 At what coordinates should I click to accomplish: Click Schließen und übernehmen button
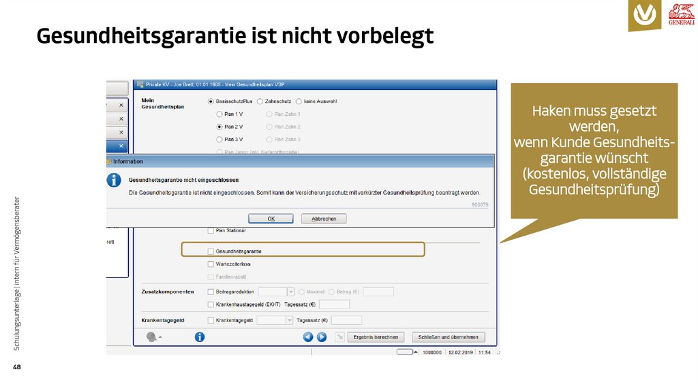coord(448,337)
